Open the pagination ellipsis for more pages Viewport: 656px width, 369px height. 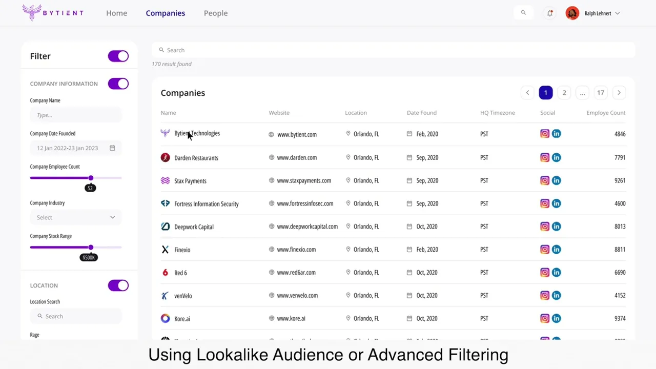click(x=582, y=93)
